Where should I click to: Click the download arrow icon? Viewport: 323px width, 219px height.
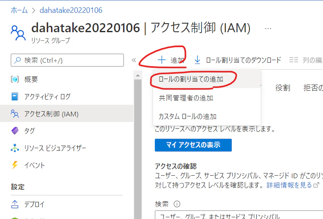tap(197, 60)
